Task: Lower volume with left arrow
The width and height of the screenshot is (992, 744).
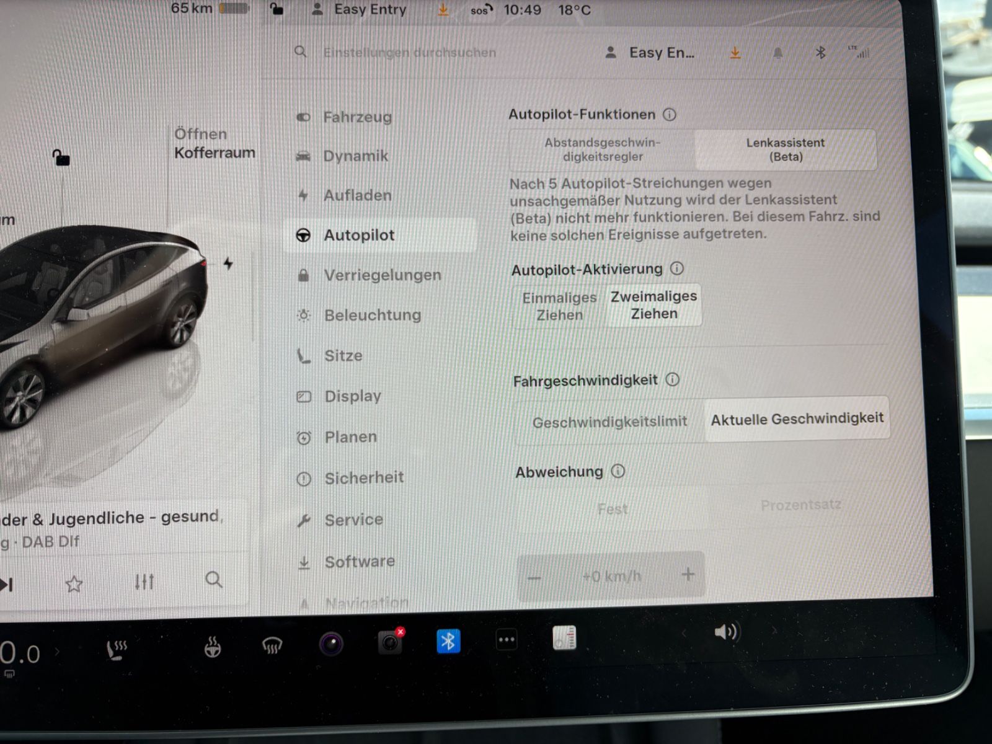Action: click(x=684, y=634)
